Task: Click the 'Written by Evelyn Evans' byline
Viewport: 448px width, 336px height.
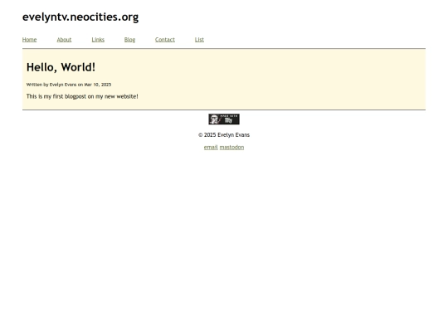Action: (51, 85)
